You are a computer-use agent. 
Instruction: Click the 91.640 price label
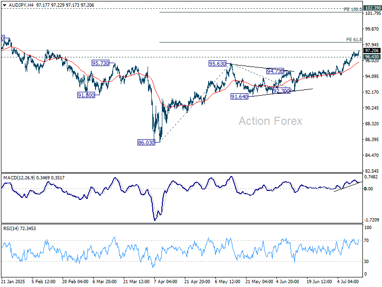(x=240, y=97)
